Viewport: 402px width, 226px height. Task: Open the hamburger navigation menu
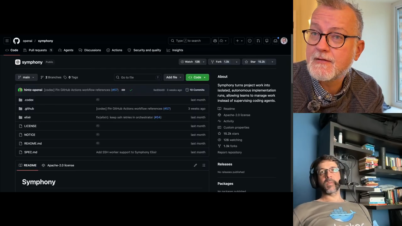point(7,41)
